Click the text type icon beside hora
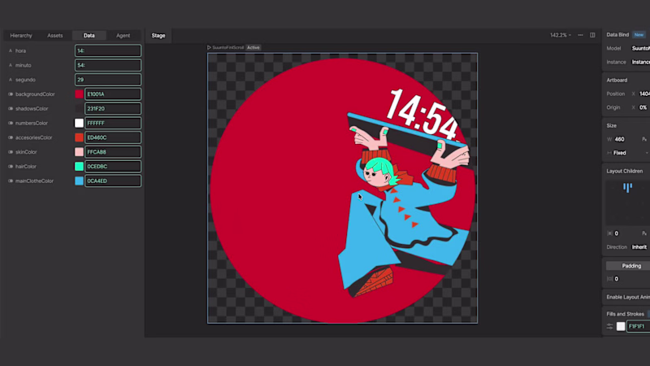 11,50
